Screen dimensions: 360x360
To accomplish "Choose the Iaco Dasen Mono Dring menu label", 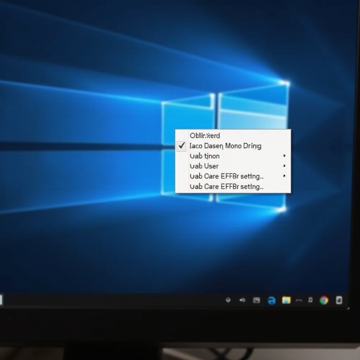I will point(225,146).
